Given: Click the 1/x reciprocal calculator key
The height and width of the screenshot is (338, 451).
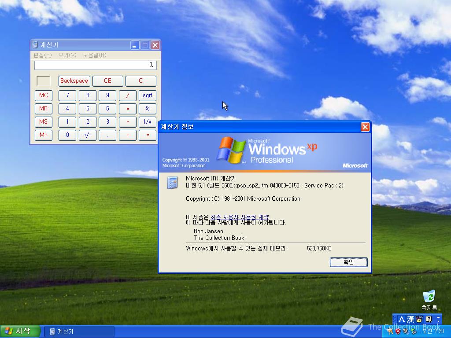Looking at the screenshot, I should (147, 122).
